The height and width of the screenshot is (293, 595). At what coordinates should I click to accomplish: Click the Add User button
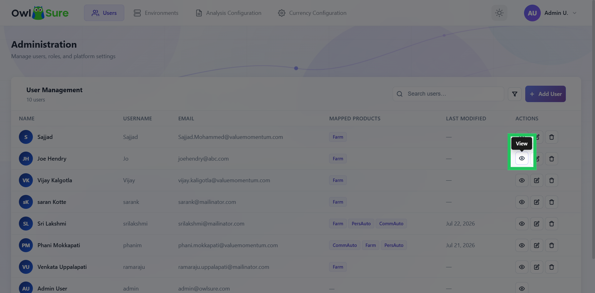[x=545, y=94]
